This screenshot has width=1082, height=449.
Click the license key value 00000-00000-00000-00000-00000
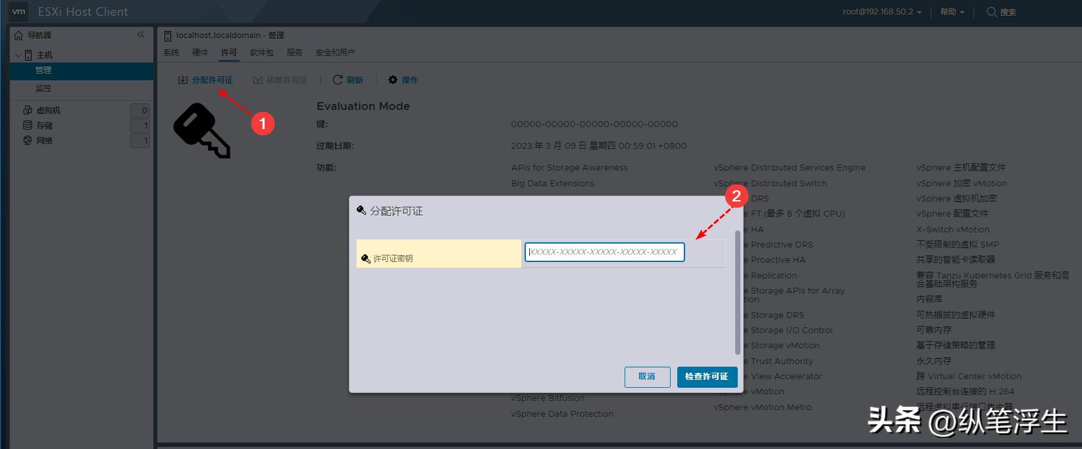594,124
